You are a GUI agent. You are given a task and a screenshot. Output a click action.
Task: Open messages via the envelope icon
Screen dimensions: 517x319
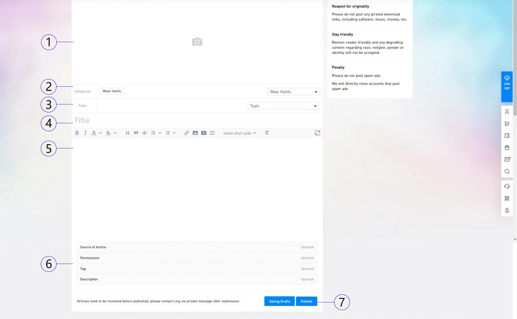pyautogui.click(x=507, y=159)
